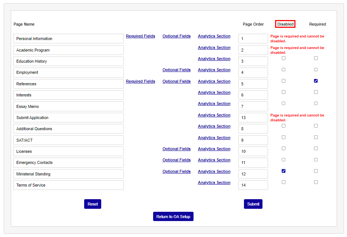
Task: Open Optional Fields for Licenses
Action: point(176,149)
